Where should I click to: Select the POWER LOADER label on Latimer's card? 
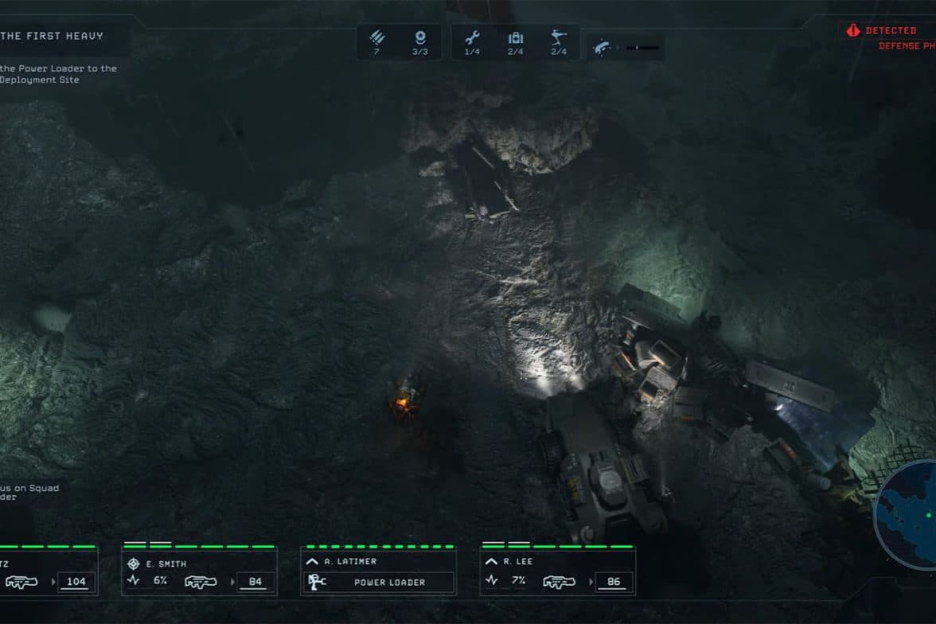tap(389, 582)
